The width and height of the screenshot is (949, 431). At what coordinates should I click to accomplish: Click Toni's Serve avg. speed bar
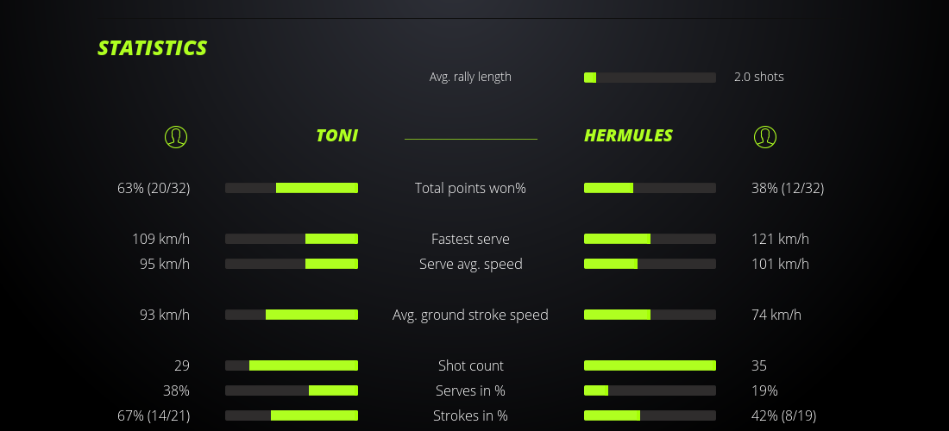point(292,264)
